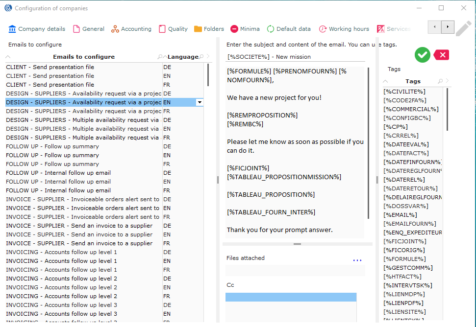This screenshot has height=327, width=476.
Task: Click the email subject field "[%SOCIETE%] - New mission"
Action: [296, 57]
